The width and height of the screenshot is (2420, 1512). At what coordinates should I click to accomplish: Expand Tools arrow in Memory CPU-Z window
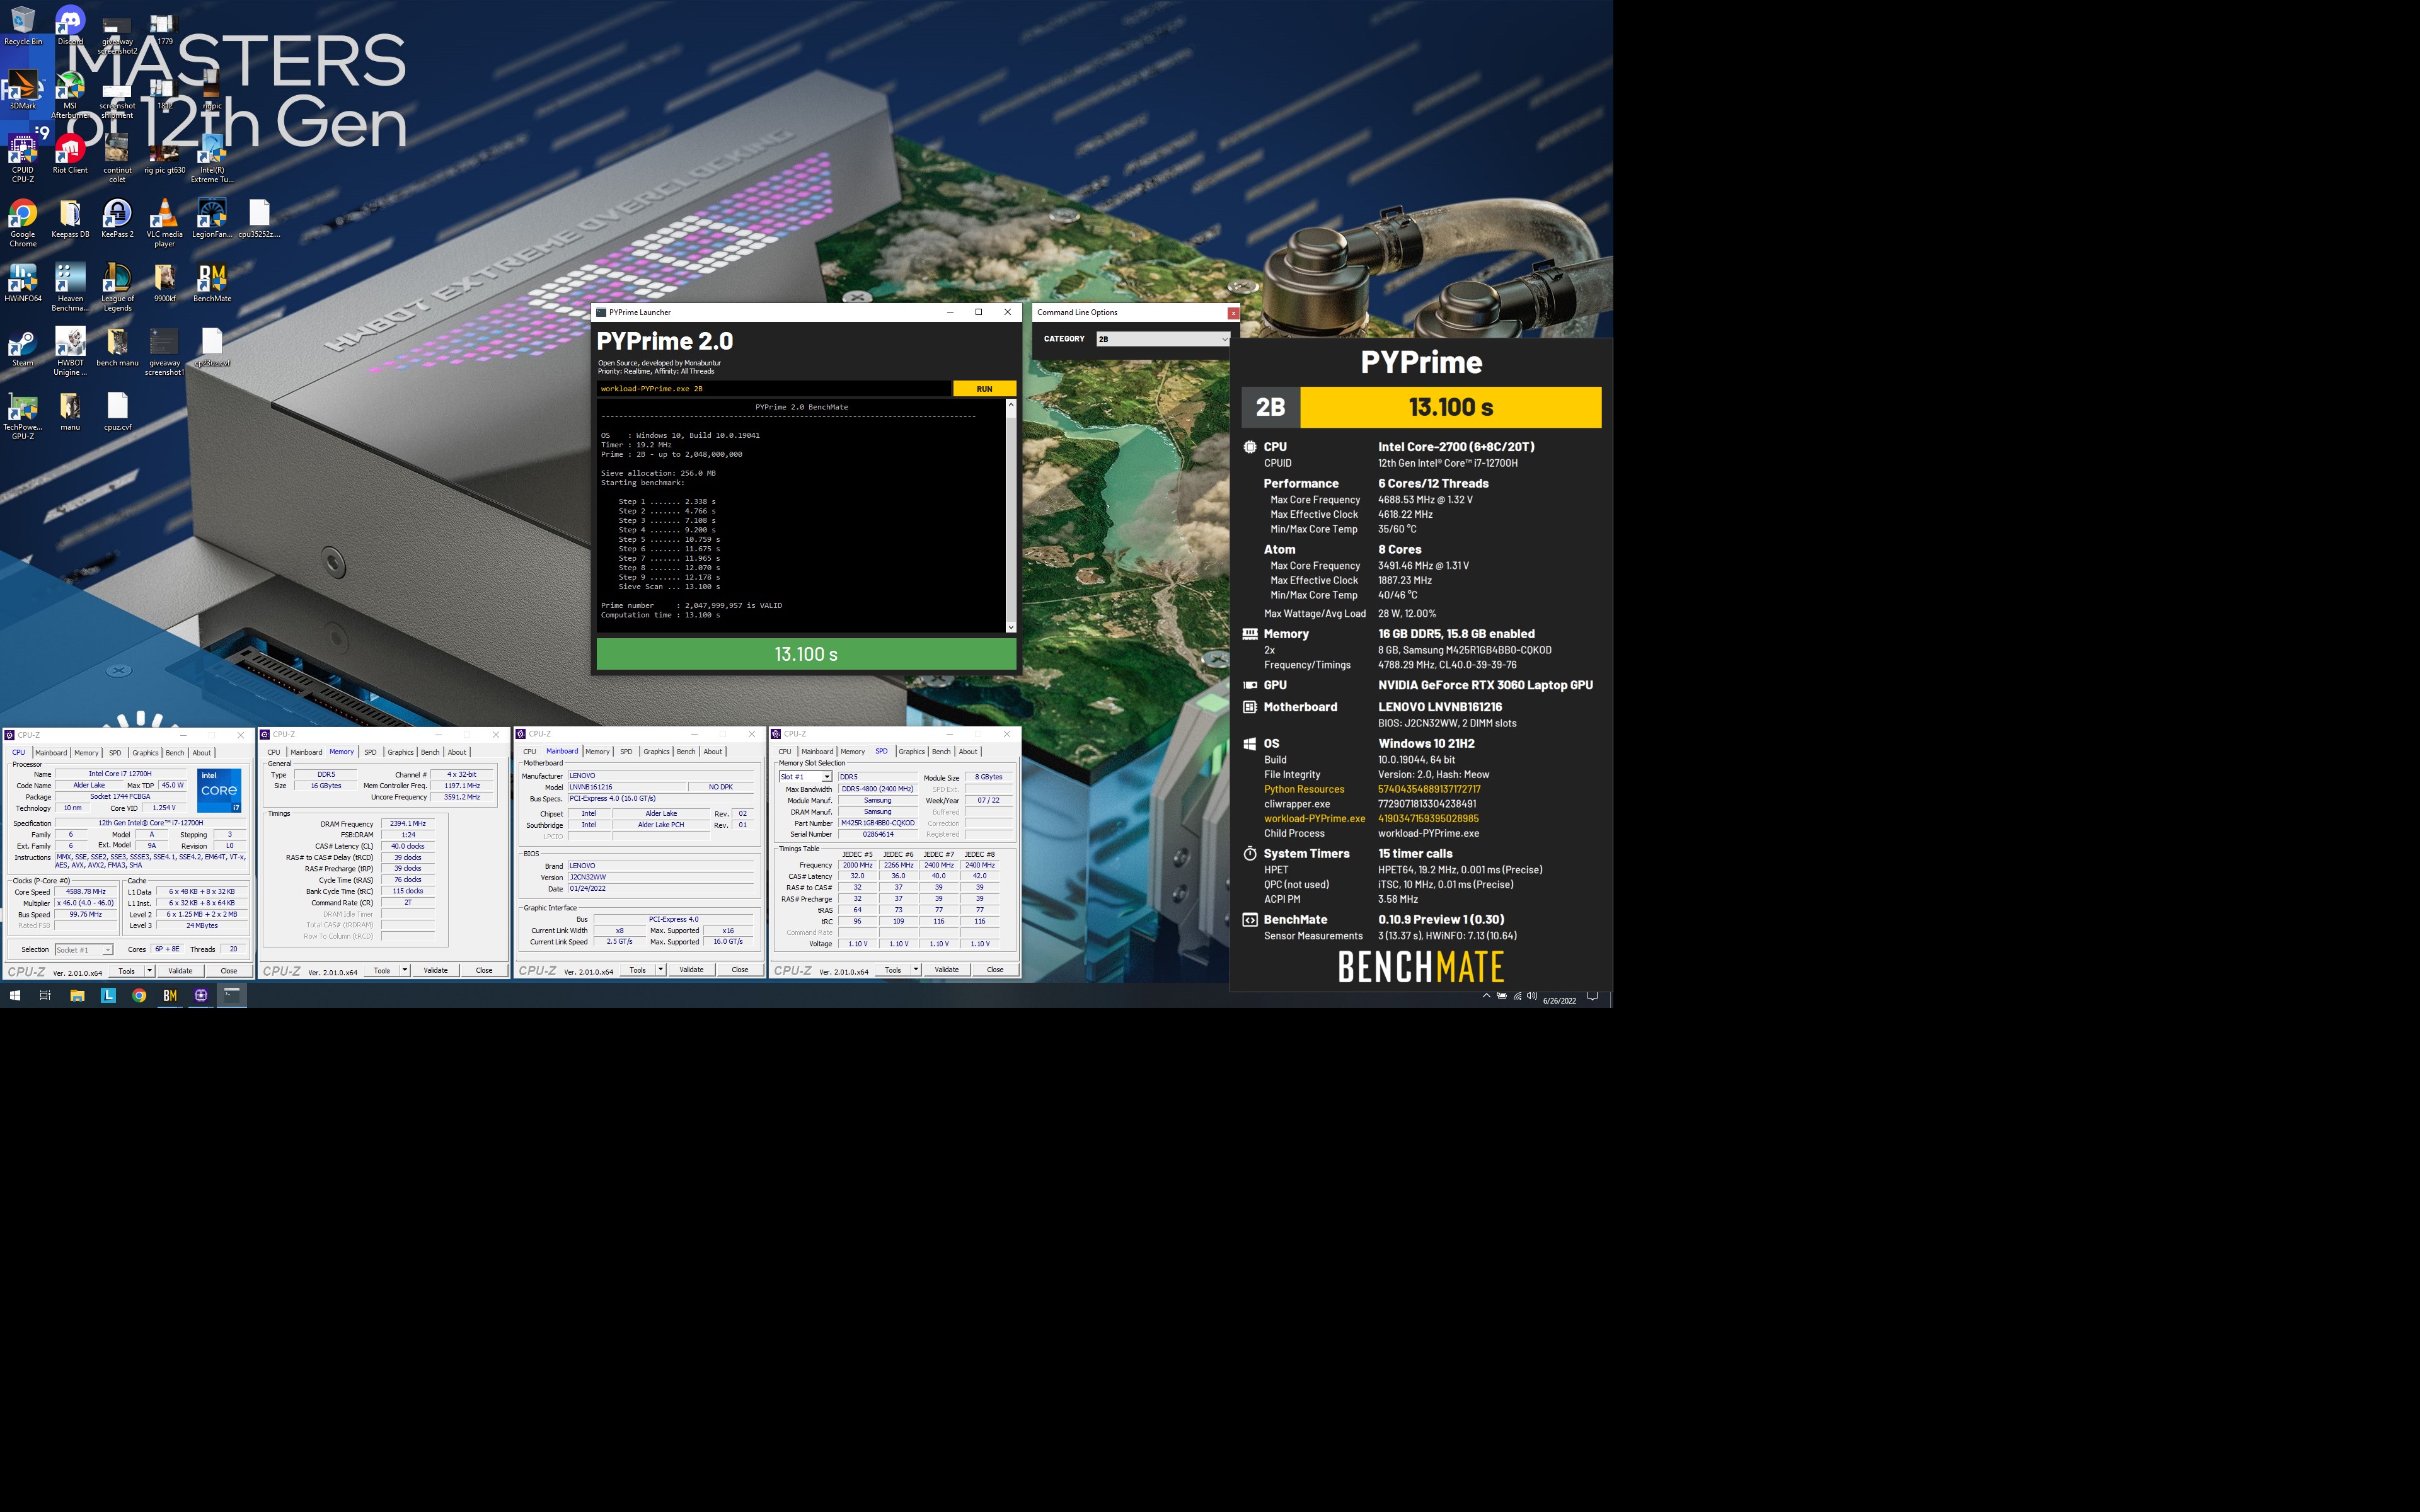[x=405, y=970]
